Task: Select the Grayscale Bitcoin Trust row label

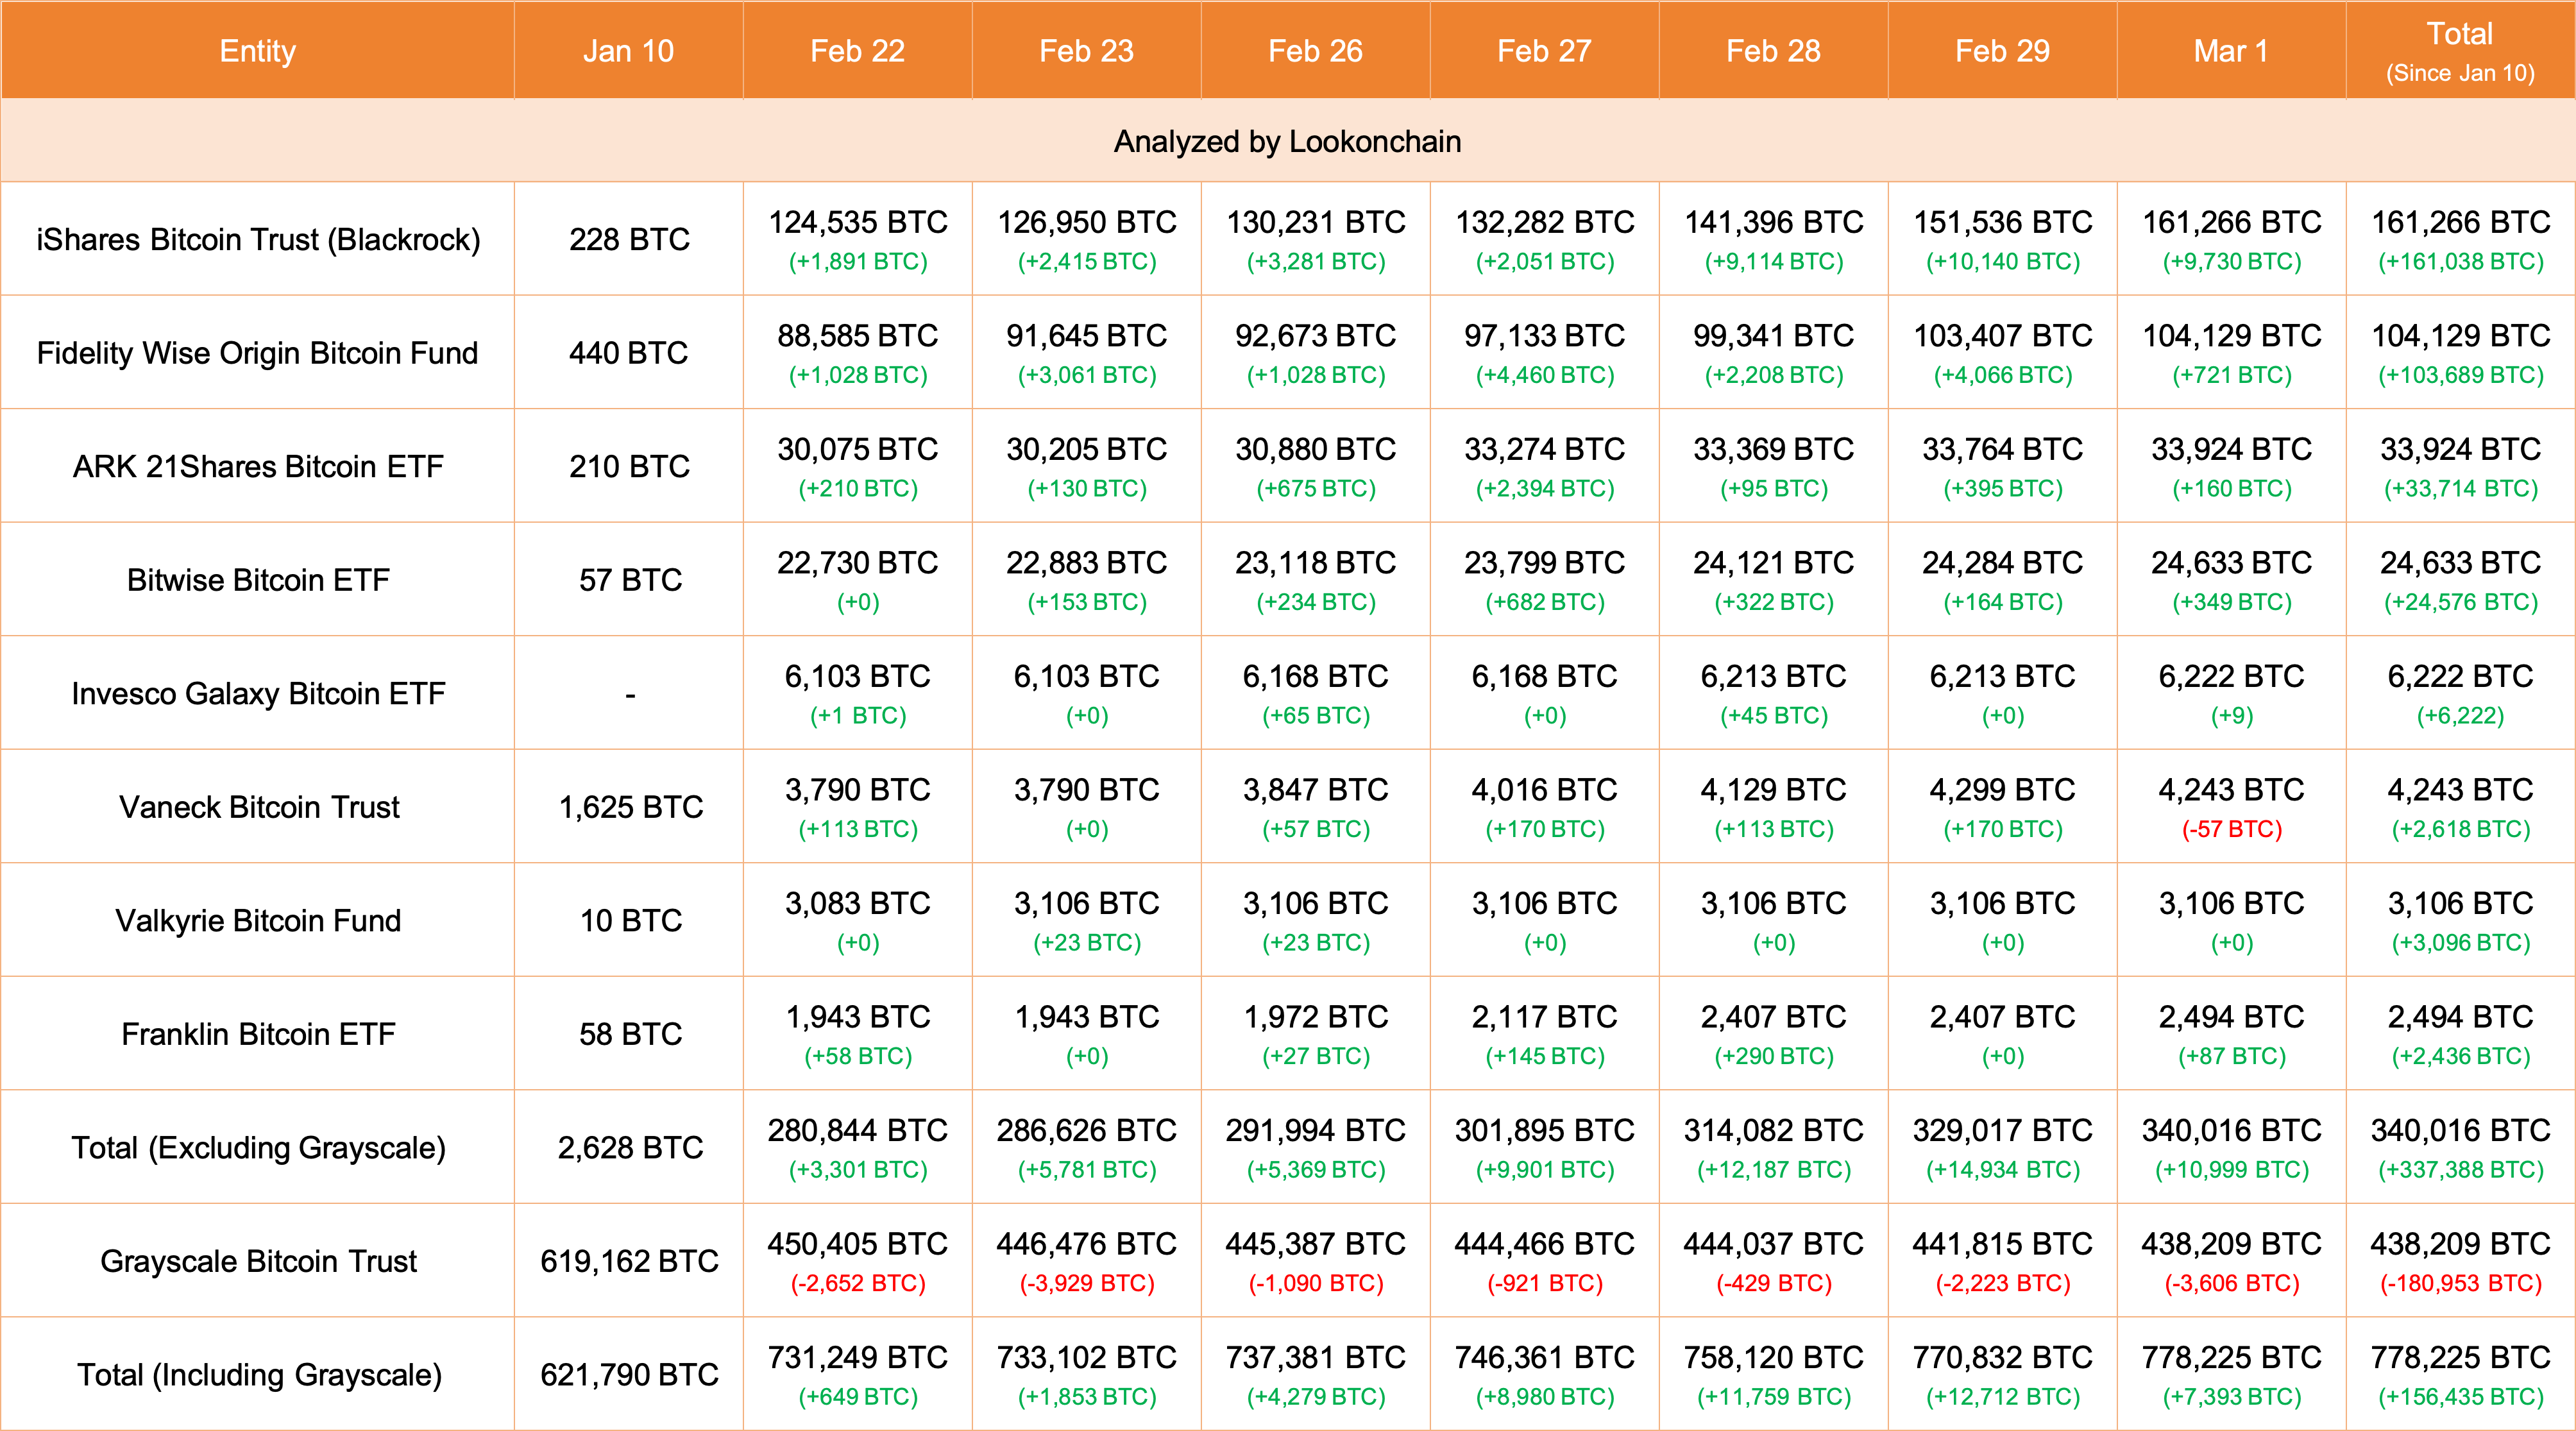Action: point(258,1261)
